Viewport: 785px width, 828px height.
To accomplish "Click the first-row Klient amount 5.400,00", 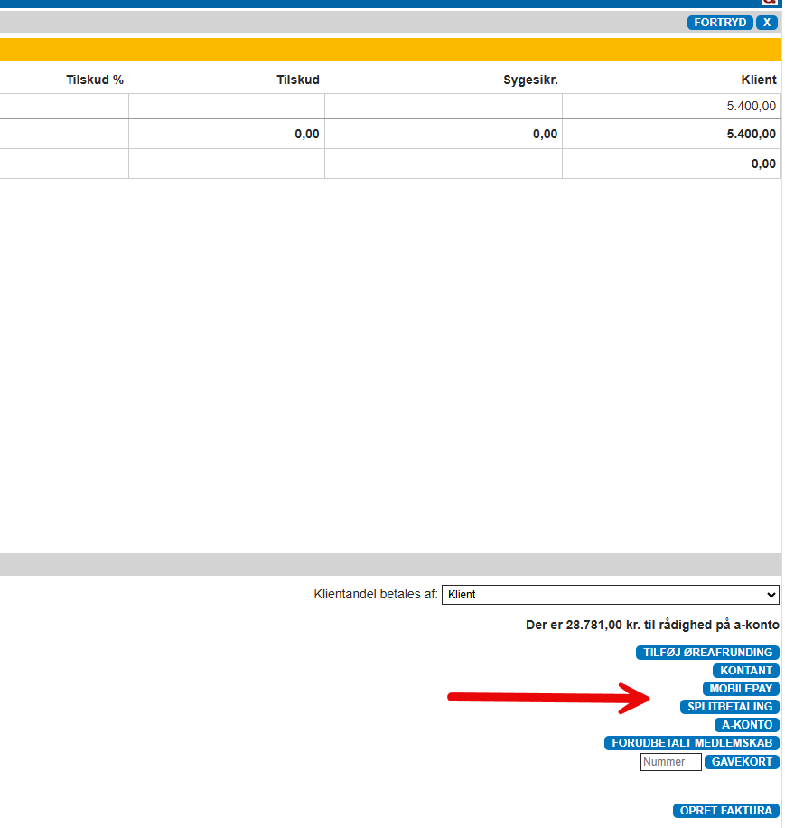I will tap(751, 106).
